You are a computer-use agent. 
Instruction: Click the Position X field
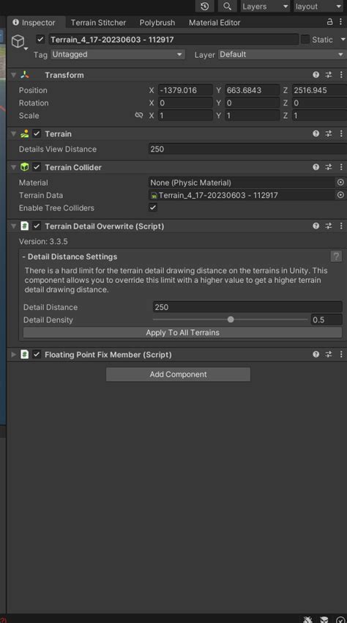point(185,90)
